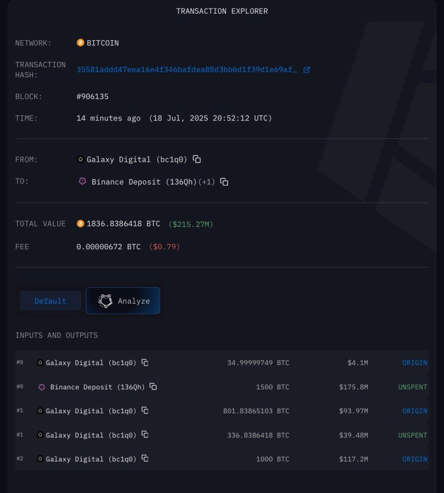Copy the TO Binance Deposit address

coord(224,182)
